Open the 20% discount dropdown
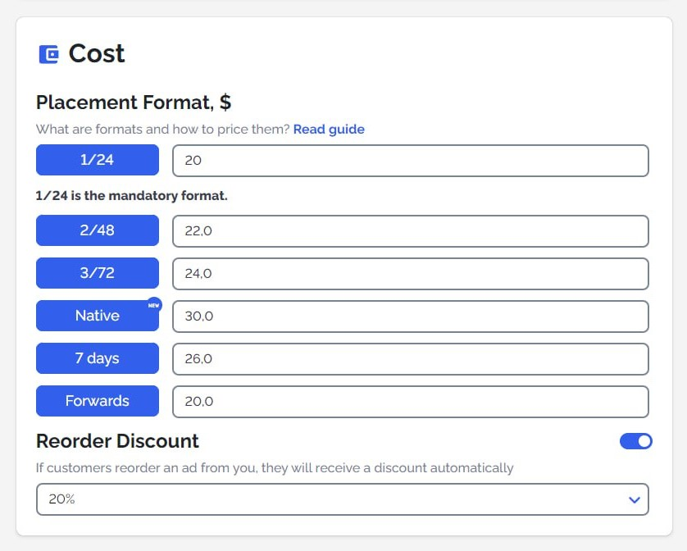The height and width of the screenshot is (551, 687). click(x=342, y=499)
